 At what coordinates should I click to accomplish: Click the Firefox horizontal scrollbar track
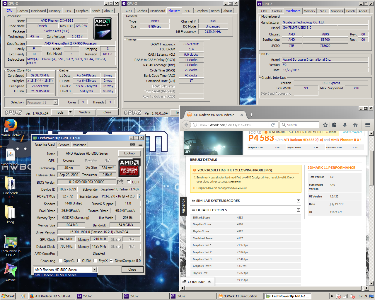(x=275, y=288)
